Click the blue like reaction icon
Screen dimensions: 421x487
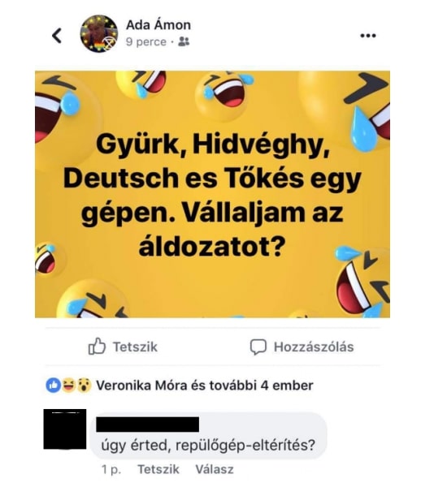pyautogui.click(x=53, y=386)
